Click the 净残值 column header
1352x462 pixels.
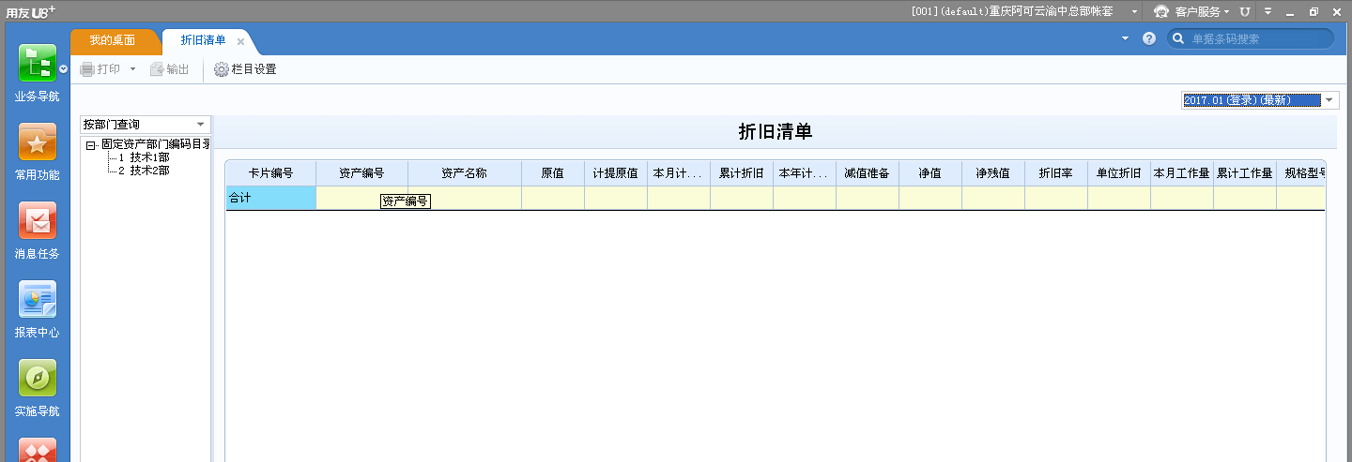coord(993,173)
